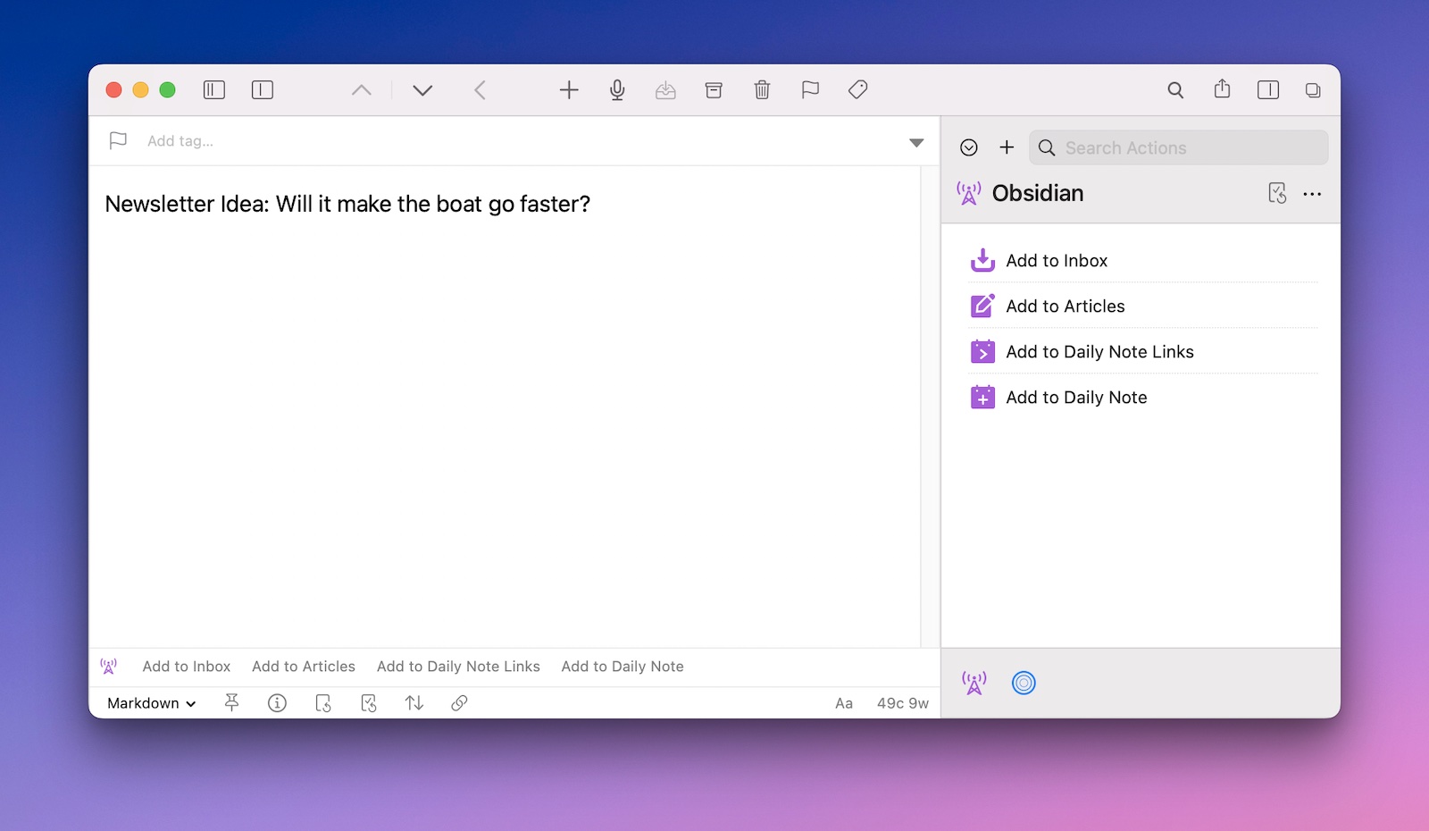Image resolution: width=1429 pixels, height=831 pixels.
Task: Click the second sidebar layout icon
Action: [263, 89]
